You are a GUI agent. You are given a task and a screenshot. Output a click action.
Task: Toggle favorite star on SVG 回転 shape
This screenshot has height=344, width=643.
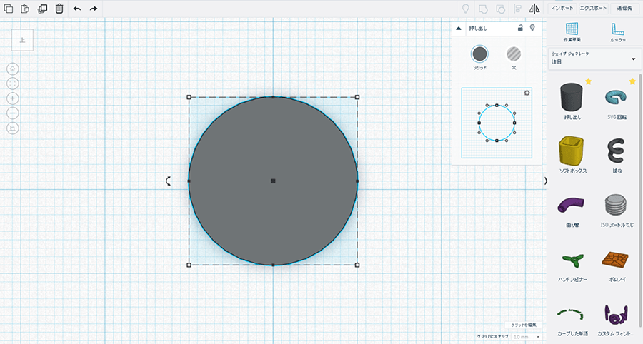pos(632,81)
